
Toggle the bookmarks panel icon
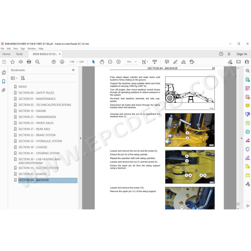point(4,81)
